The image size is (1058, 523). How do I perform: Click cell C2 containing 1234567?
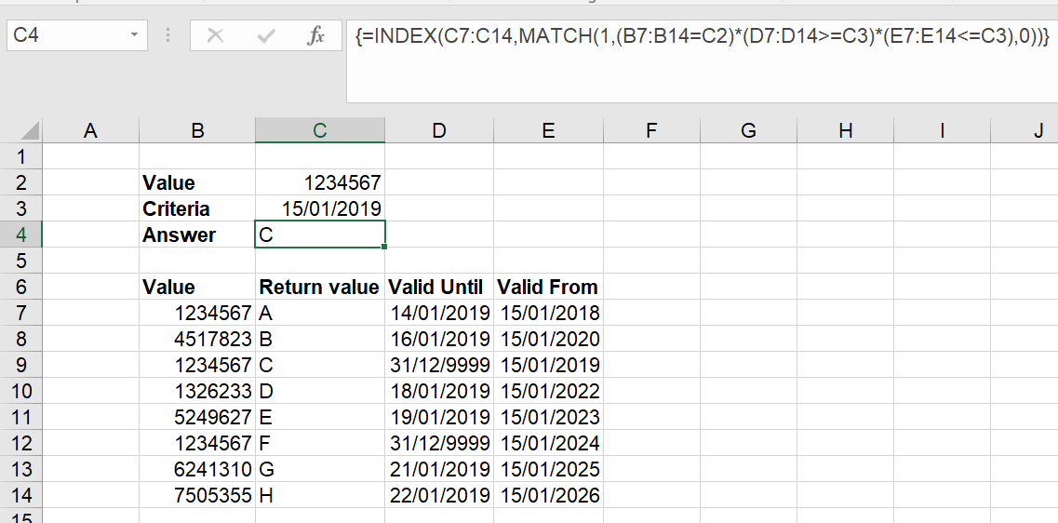[x=320, y=182]
